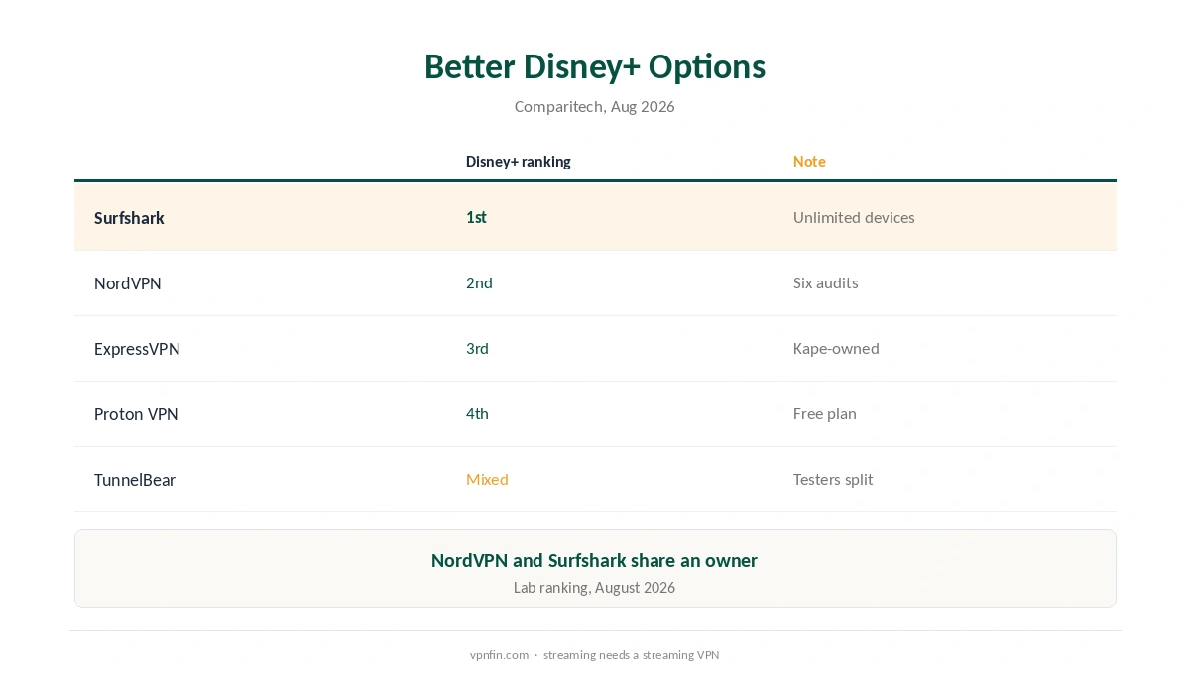
Task: Open the vpnfin.com footer link
Action: pyautogui.click(x=500, y=655)
